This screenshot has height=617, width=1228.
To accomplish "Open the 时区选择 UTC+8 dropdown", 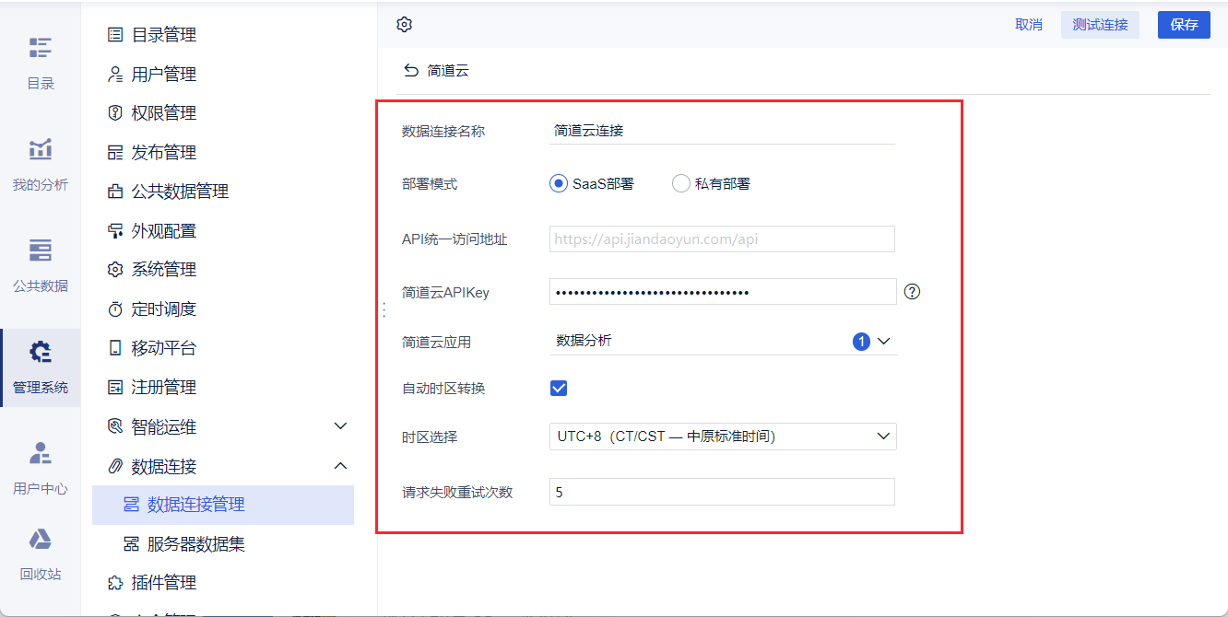I will 723,437.
